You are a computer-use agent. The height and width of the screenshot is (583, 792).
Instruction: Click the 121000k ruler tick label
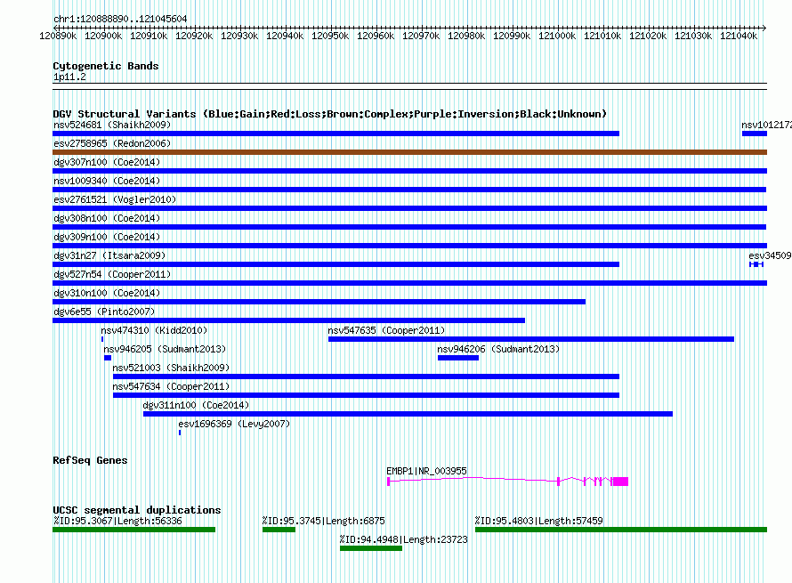[557, 36]
